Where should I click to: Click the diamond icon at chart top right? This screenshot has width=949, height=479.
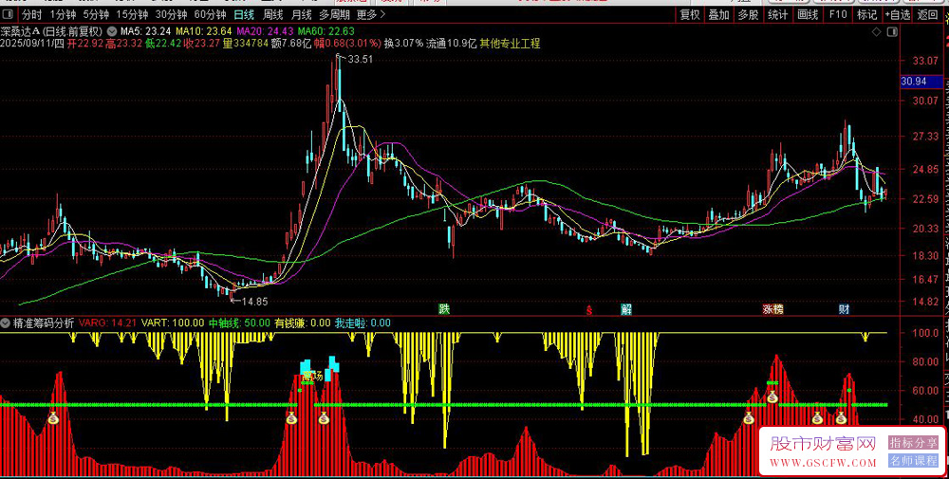[876, 31]
